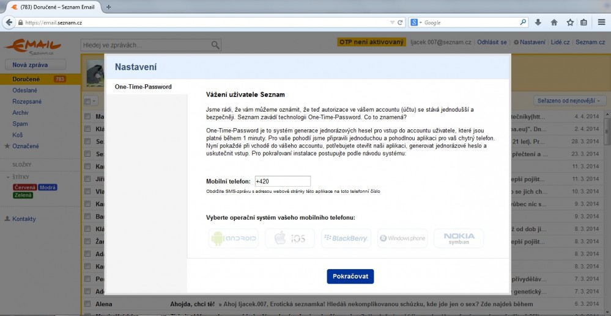Choose the Nokia Symbian icon

click(x=459, y=239)
